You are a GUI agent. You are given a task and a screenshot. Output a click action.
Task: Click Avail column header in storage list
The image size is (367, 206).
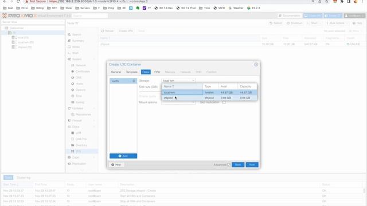coord(228,86)
